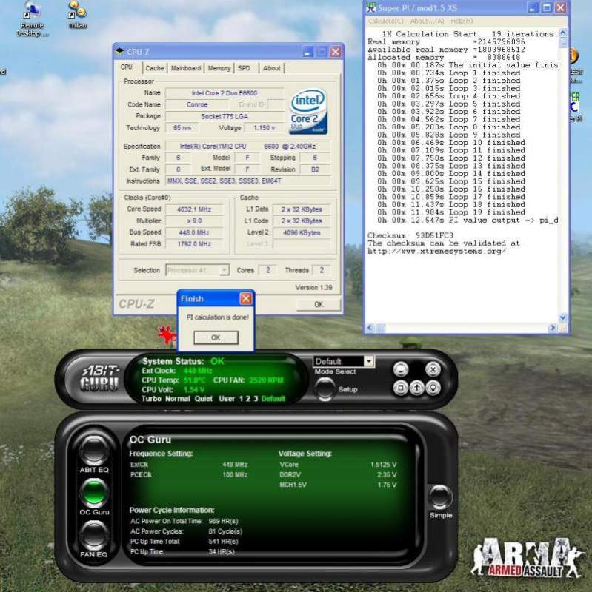Click OK in the Finish dialog
Screen dimensions: 592x592
tap(216, 337)
